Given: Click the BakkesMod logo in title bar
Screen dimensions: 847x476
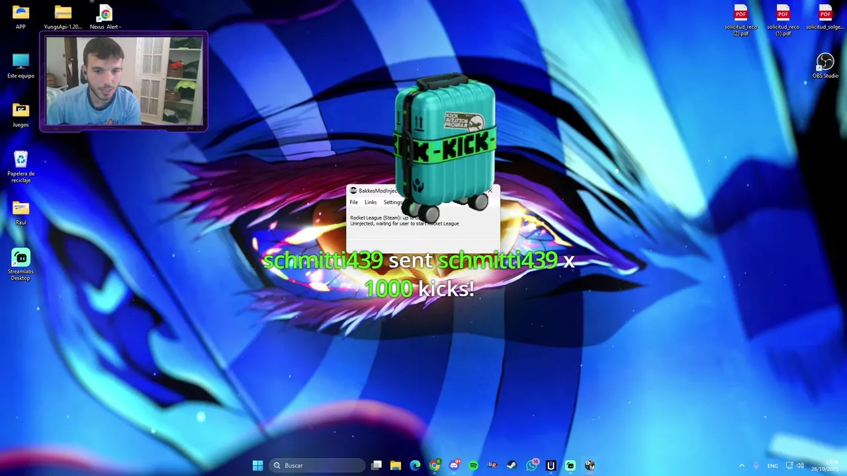Looking at the screenshot, I should pos(353,190).
